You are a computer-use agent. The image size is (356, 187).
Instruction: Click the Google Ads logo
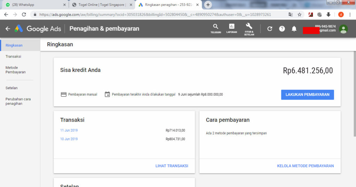coord(38,29)
